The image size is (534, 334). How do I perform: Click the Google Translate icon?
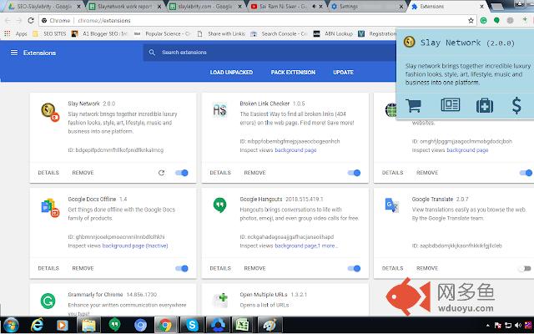point(391,205)
